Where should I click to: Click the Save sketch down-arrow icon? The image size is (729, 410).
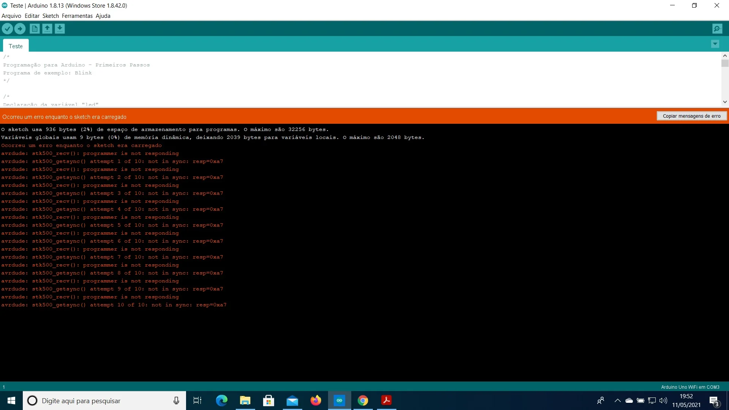[60, 28]
